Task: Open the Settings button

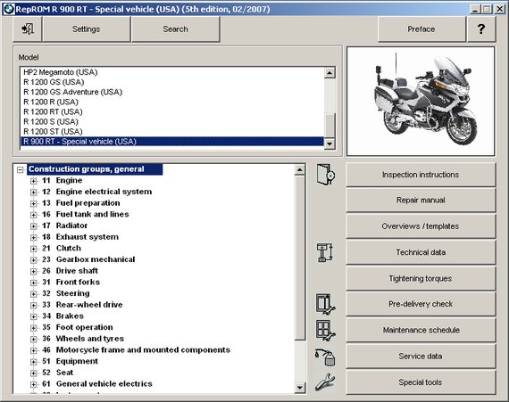Action: [x=86, y=29]
